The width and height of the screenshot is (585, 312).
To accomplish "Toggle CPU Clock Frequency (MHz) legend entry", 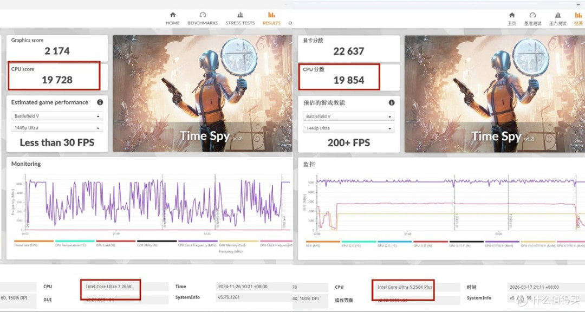I will [198, 243].
